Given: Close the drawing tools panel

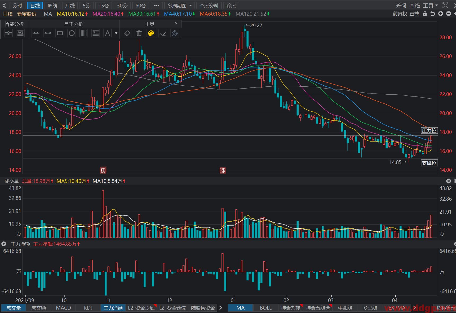Looking at the screenshot, I should [176, 24].
